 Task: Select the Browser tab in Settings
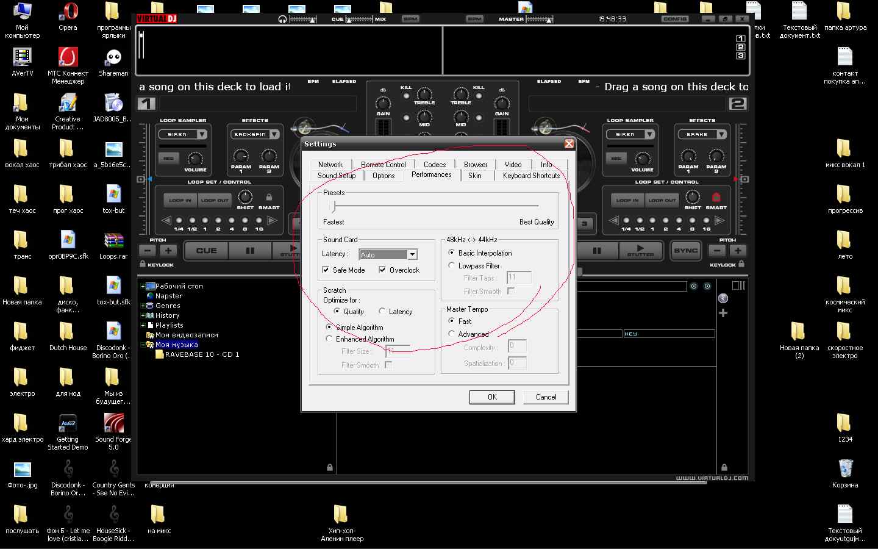coord(476,165)
